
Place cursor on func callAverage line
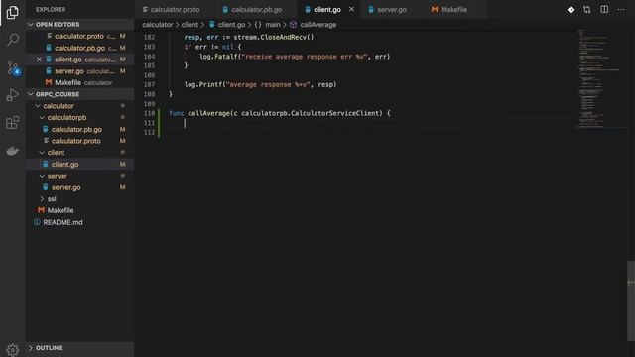pos(280,113)
